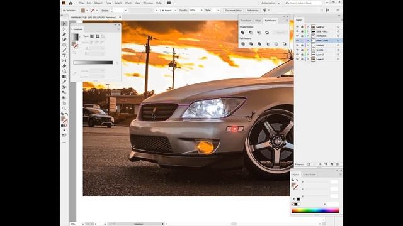Image resolution: width=403 pixels, height=226 pixels.
Task: Hide the HEADLIGHT layer
Action: point(297,40)
